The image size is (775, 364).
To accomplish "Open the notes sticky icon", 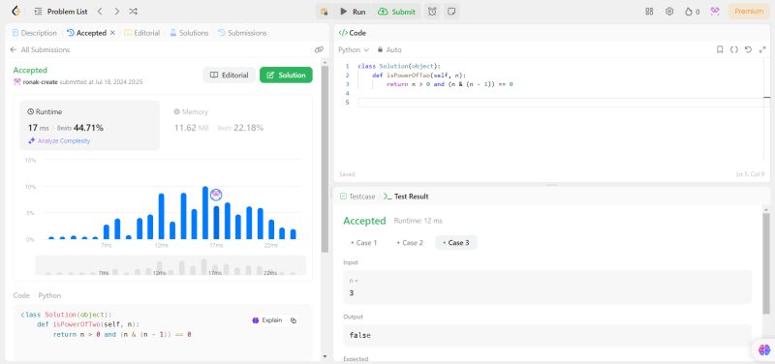I will click(450, 12).
